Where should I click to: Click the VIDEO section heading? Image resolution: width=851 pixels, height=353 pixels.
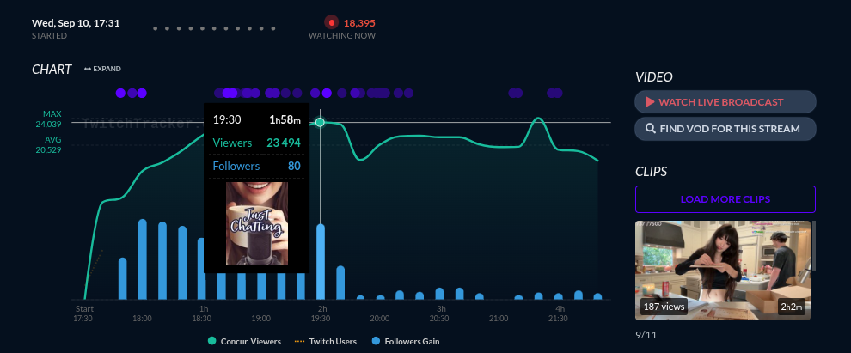tap(654, 77)
